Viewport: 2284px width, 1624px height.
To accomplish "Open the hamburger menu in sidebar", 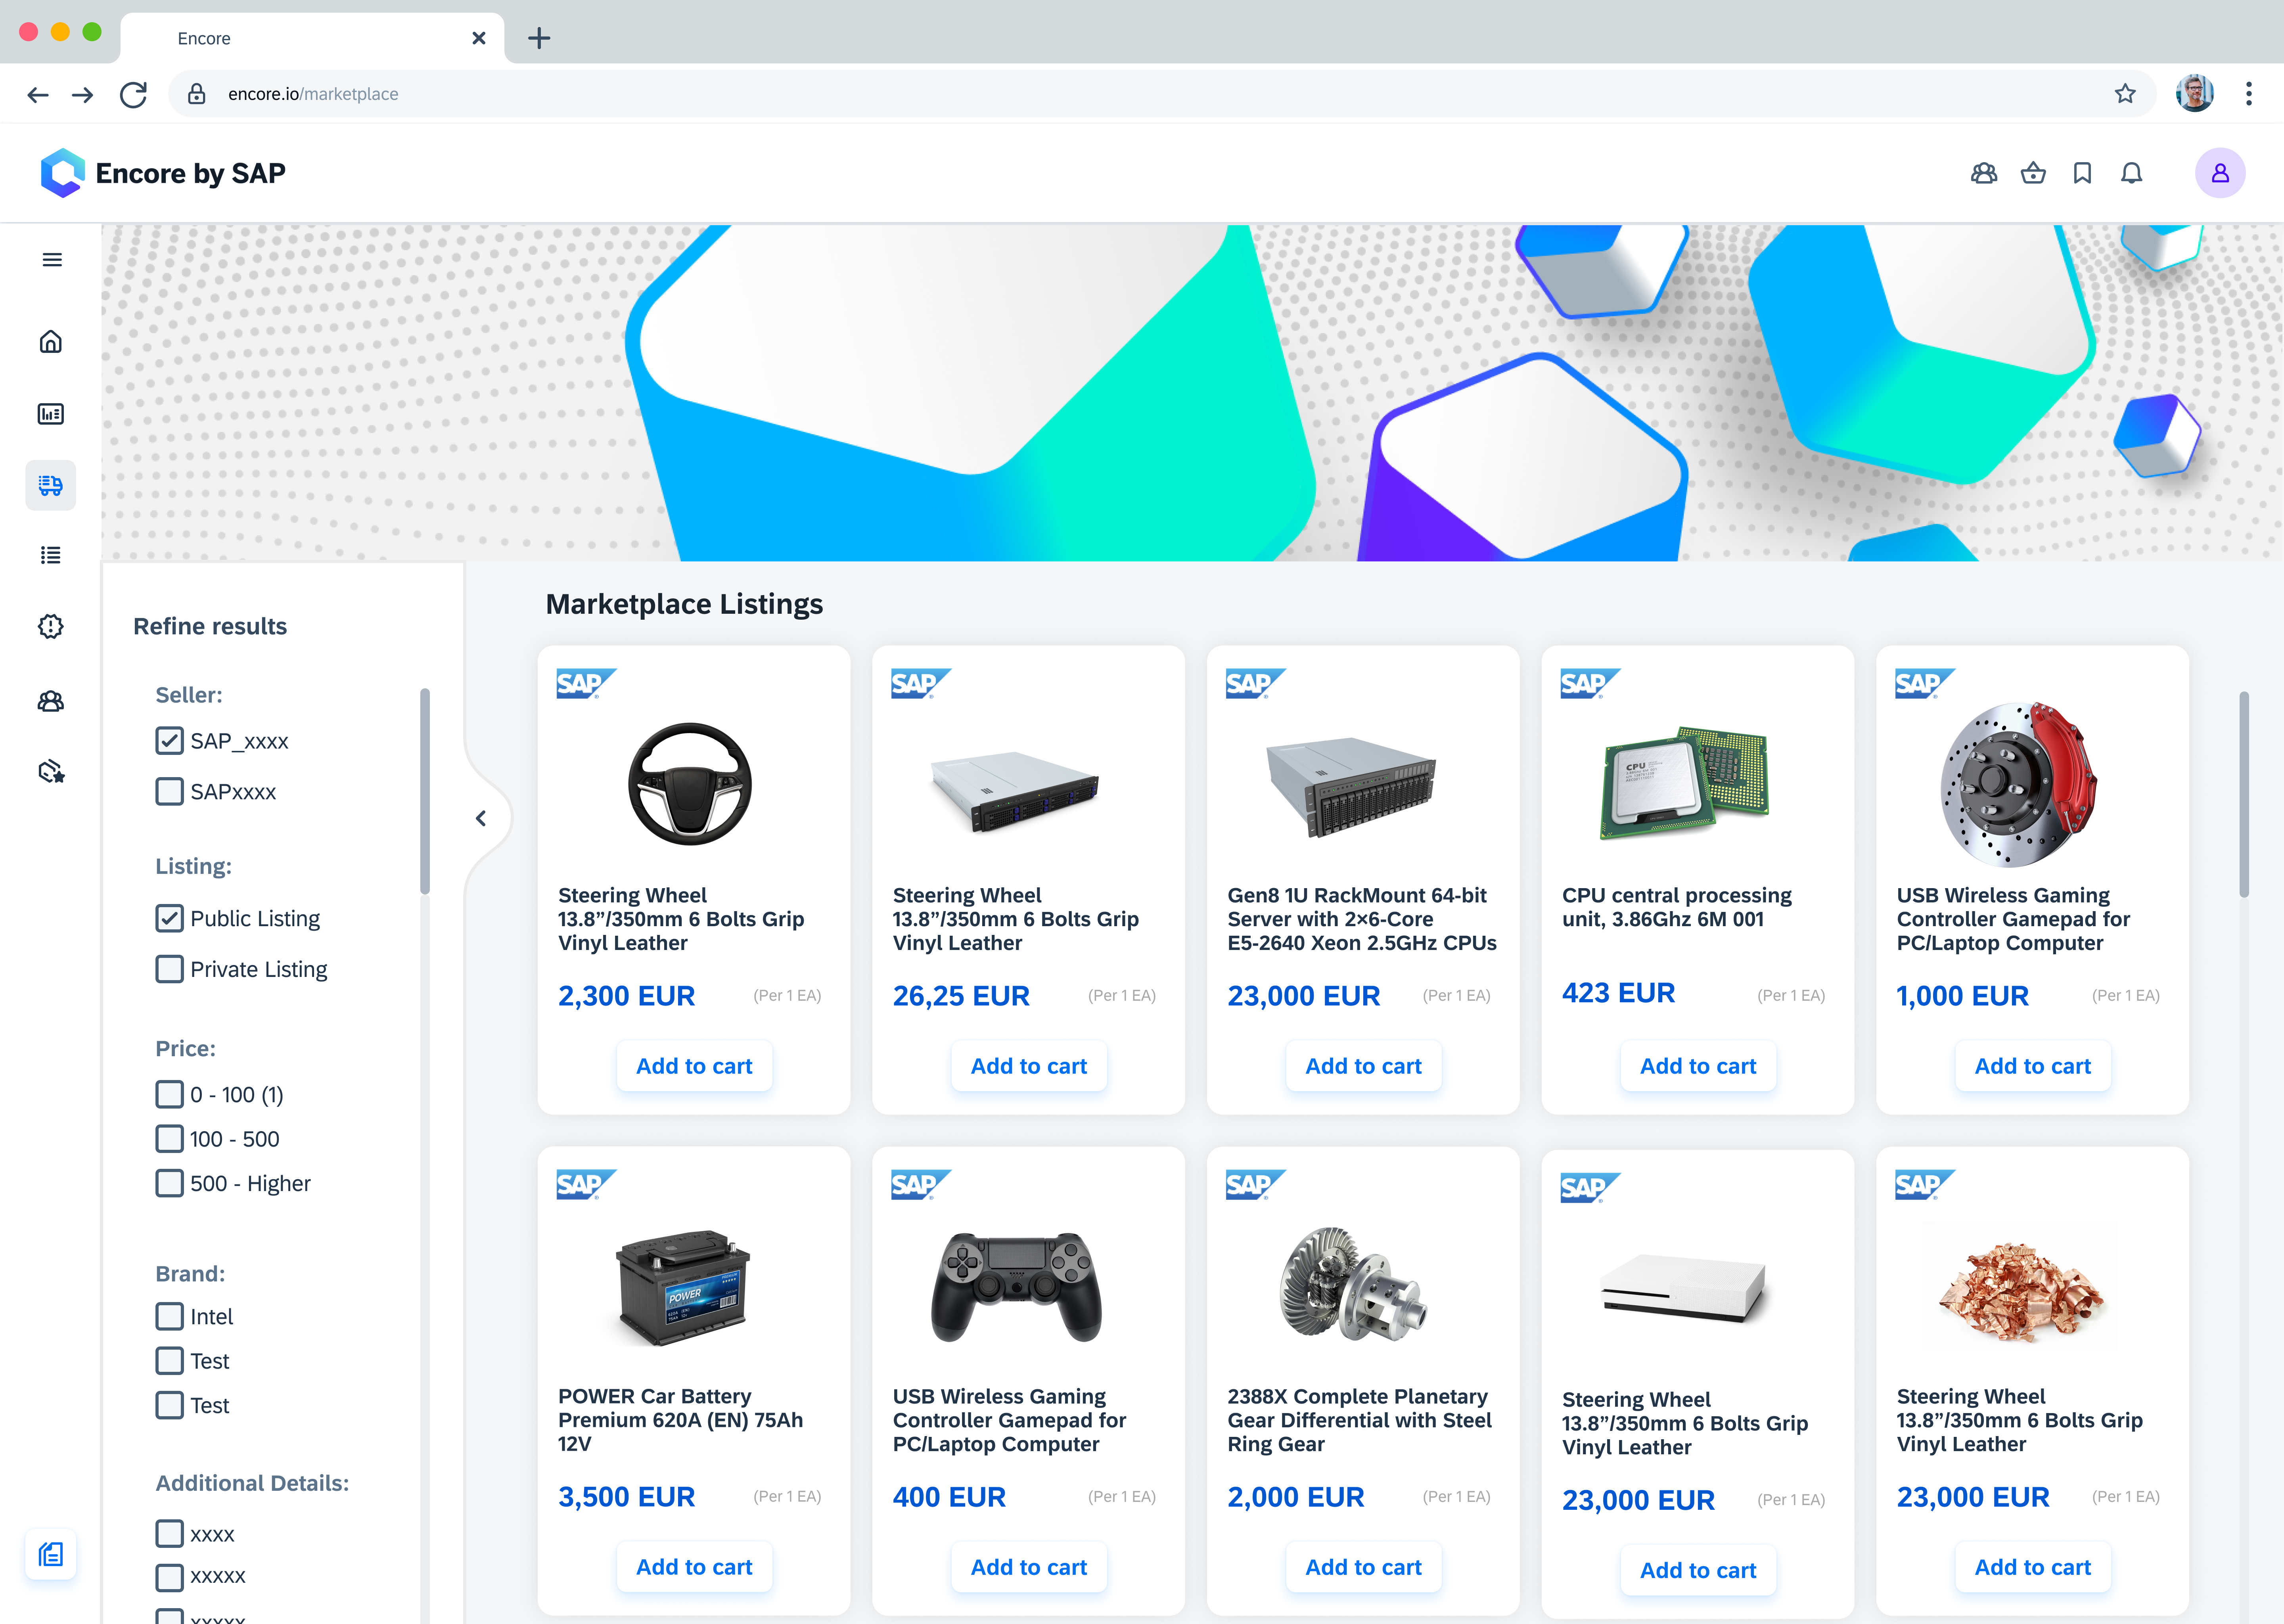I will [52, 260].
